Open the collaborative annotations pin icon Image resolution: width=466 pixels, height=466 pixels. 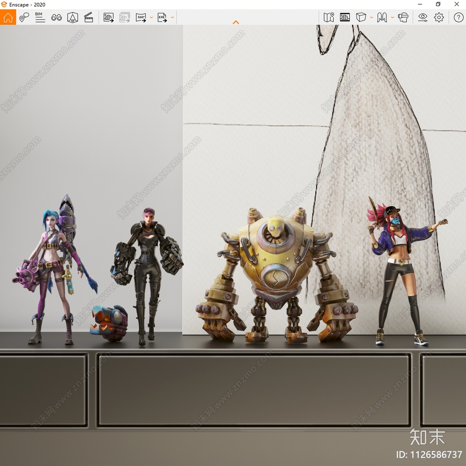coord(24,17)
